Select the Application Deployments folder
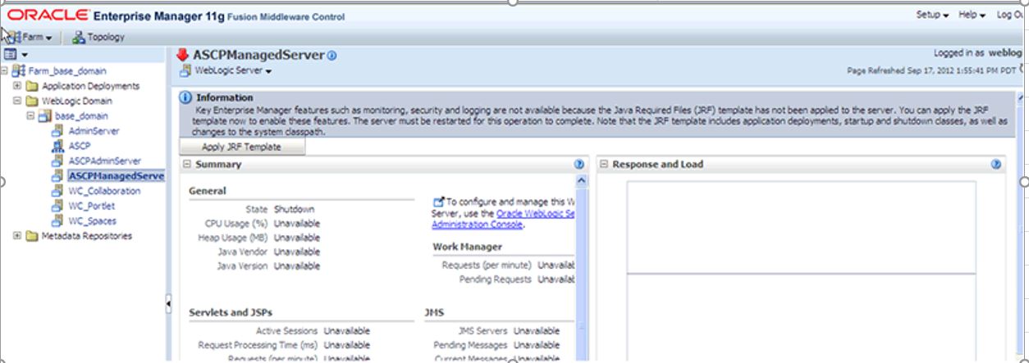Screen dimensions: 1029x363 point(90,86)
